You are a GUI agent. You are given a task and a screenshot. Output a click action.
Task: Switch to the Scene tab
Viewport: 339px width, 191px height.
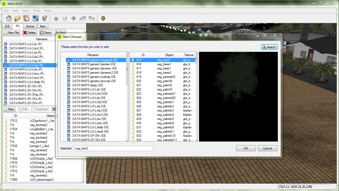pos(30,26)
